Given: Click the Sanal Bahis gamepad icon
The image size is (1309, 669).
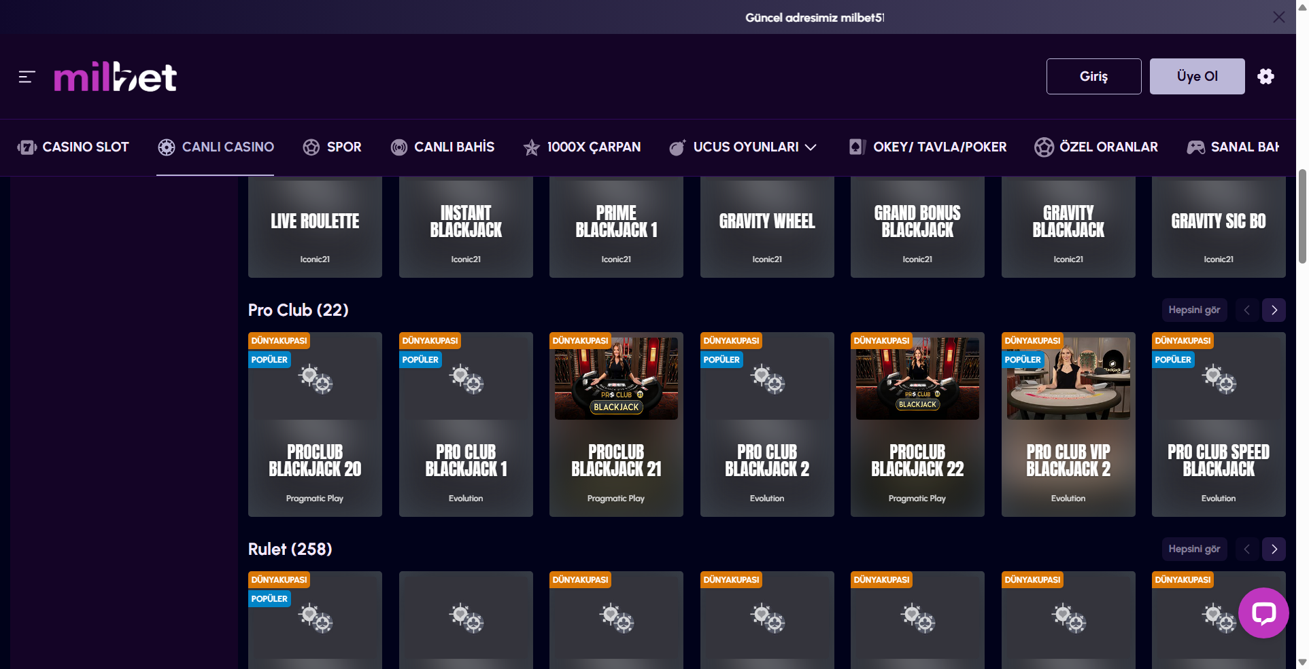Looking at the screenshot, I should click(x=1195, y=147).
